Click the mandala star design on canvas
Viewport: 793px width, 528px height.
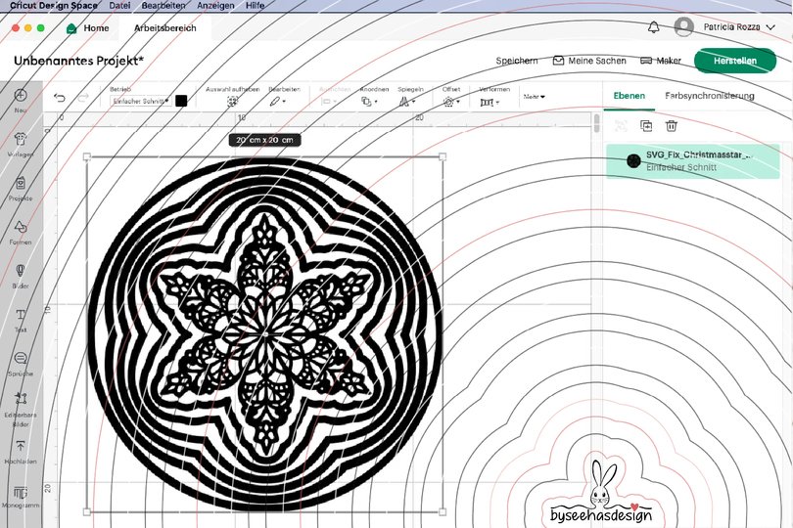[x=265, y=334]
